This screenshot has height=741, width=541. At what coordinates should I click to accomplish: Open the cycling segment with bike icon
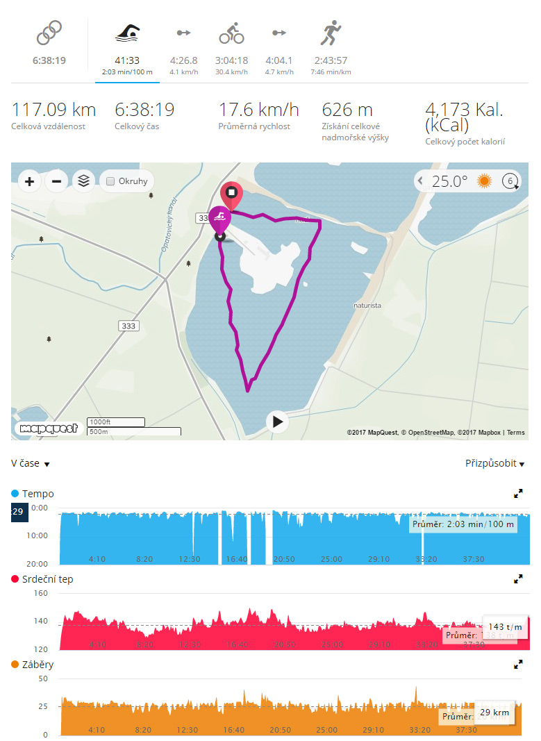pyautogui.click(x=231, y=34)
